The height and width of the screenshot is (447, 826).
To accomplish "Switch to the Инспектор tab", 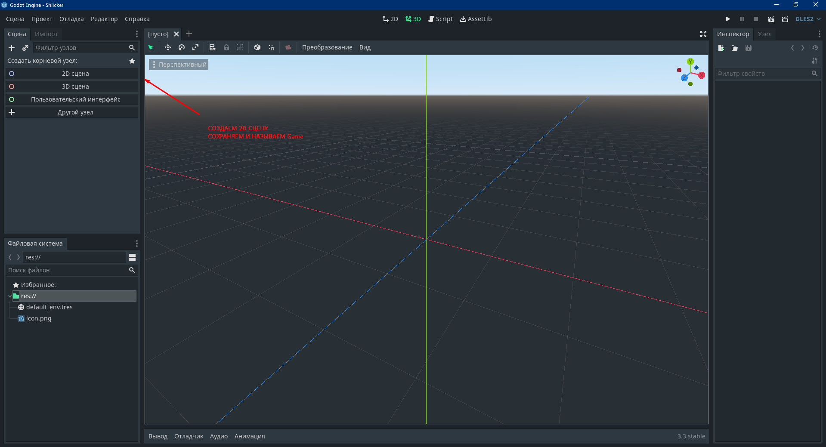I will point(733,34).
